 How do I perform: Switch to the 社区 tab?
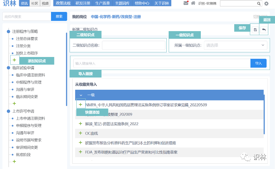coord(34,3)
